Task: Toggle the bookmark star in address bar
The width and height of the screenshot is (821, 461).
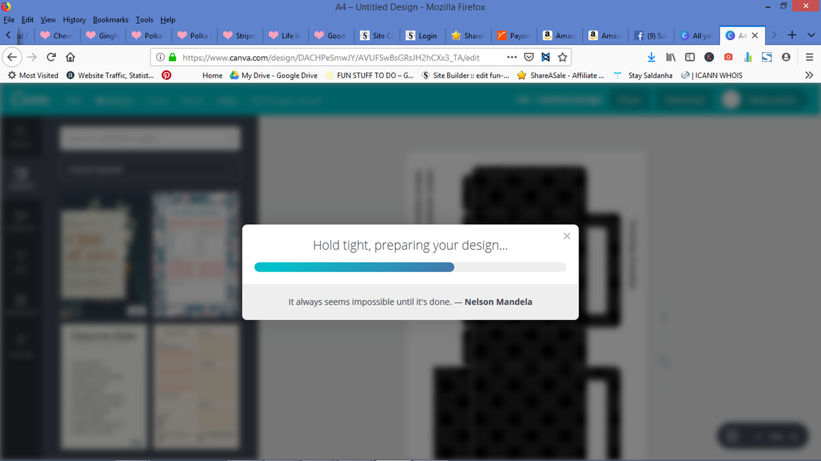Action: coord(562,57)
